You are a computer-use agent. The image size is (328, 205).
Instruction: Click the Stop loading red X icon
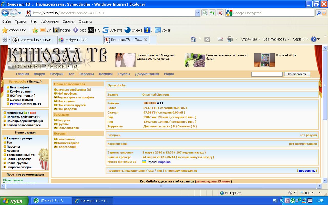point(220,13)
